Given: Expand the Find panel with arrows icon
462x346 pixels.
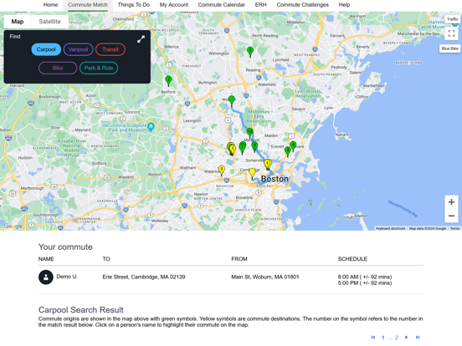Looking at the screenshot, I should point(141,39).
